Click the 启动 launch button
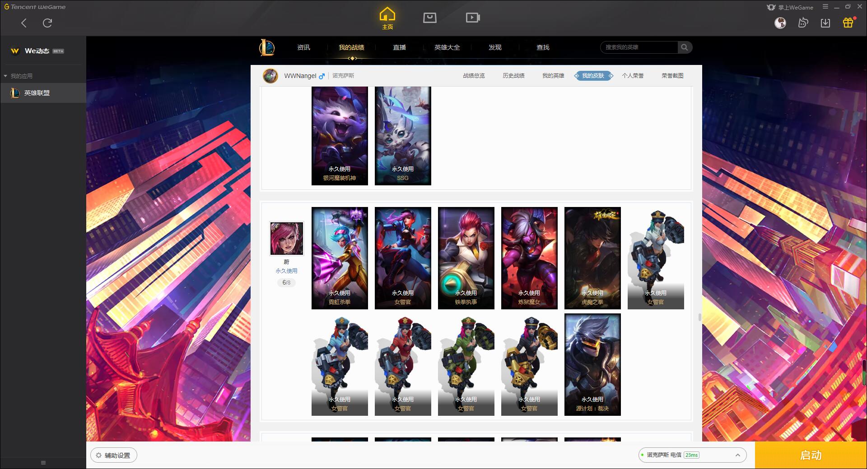Image resolution: width=867 pixels, height=469 pixels. (x=811, y=455)
